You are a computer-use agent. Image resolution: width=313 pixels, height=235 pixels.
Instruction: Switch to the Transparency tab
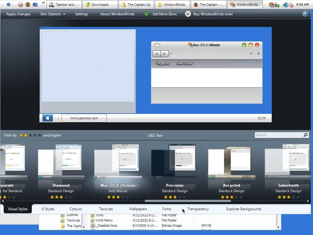pyautogui.click(x=198, y=209)
